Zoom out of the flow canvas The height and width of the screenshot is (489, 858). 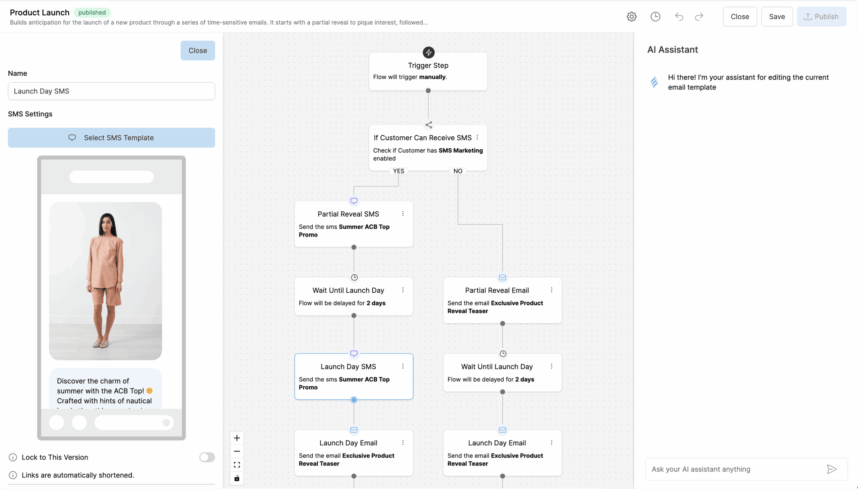237,451
